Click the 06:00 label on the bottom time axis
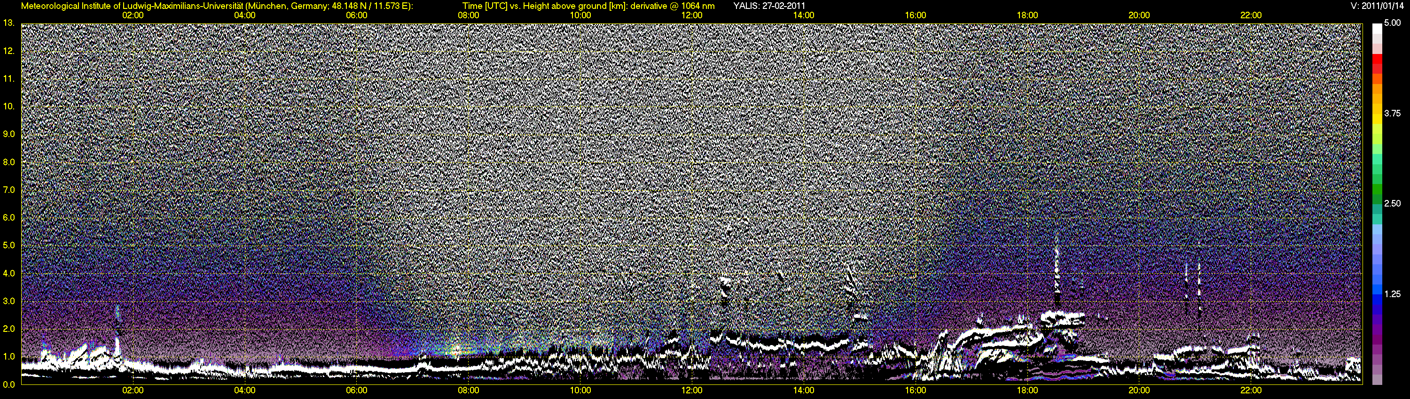This screenshot has width=1410, height=399. click(357, 391)
